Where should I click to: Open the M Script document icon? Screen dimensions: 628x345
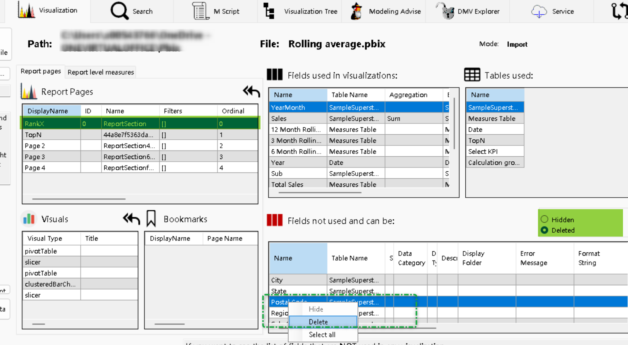[x=201, y=11]
